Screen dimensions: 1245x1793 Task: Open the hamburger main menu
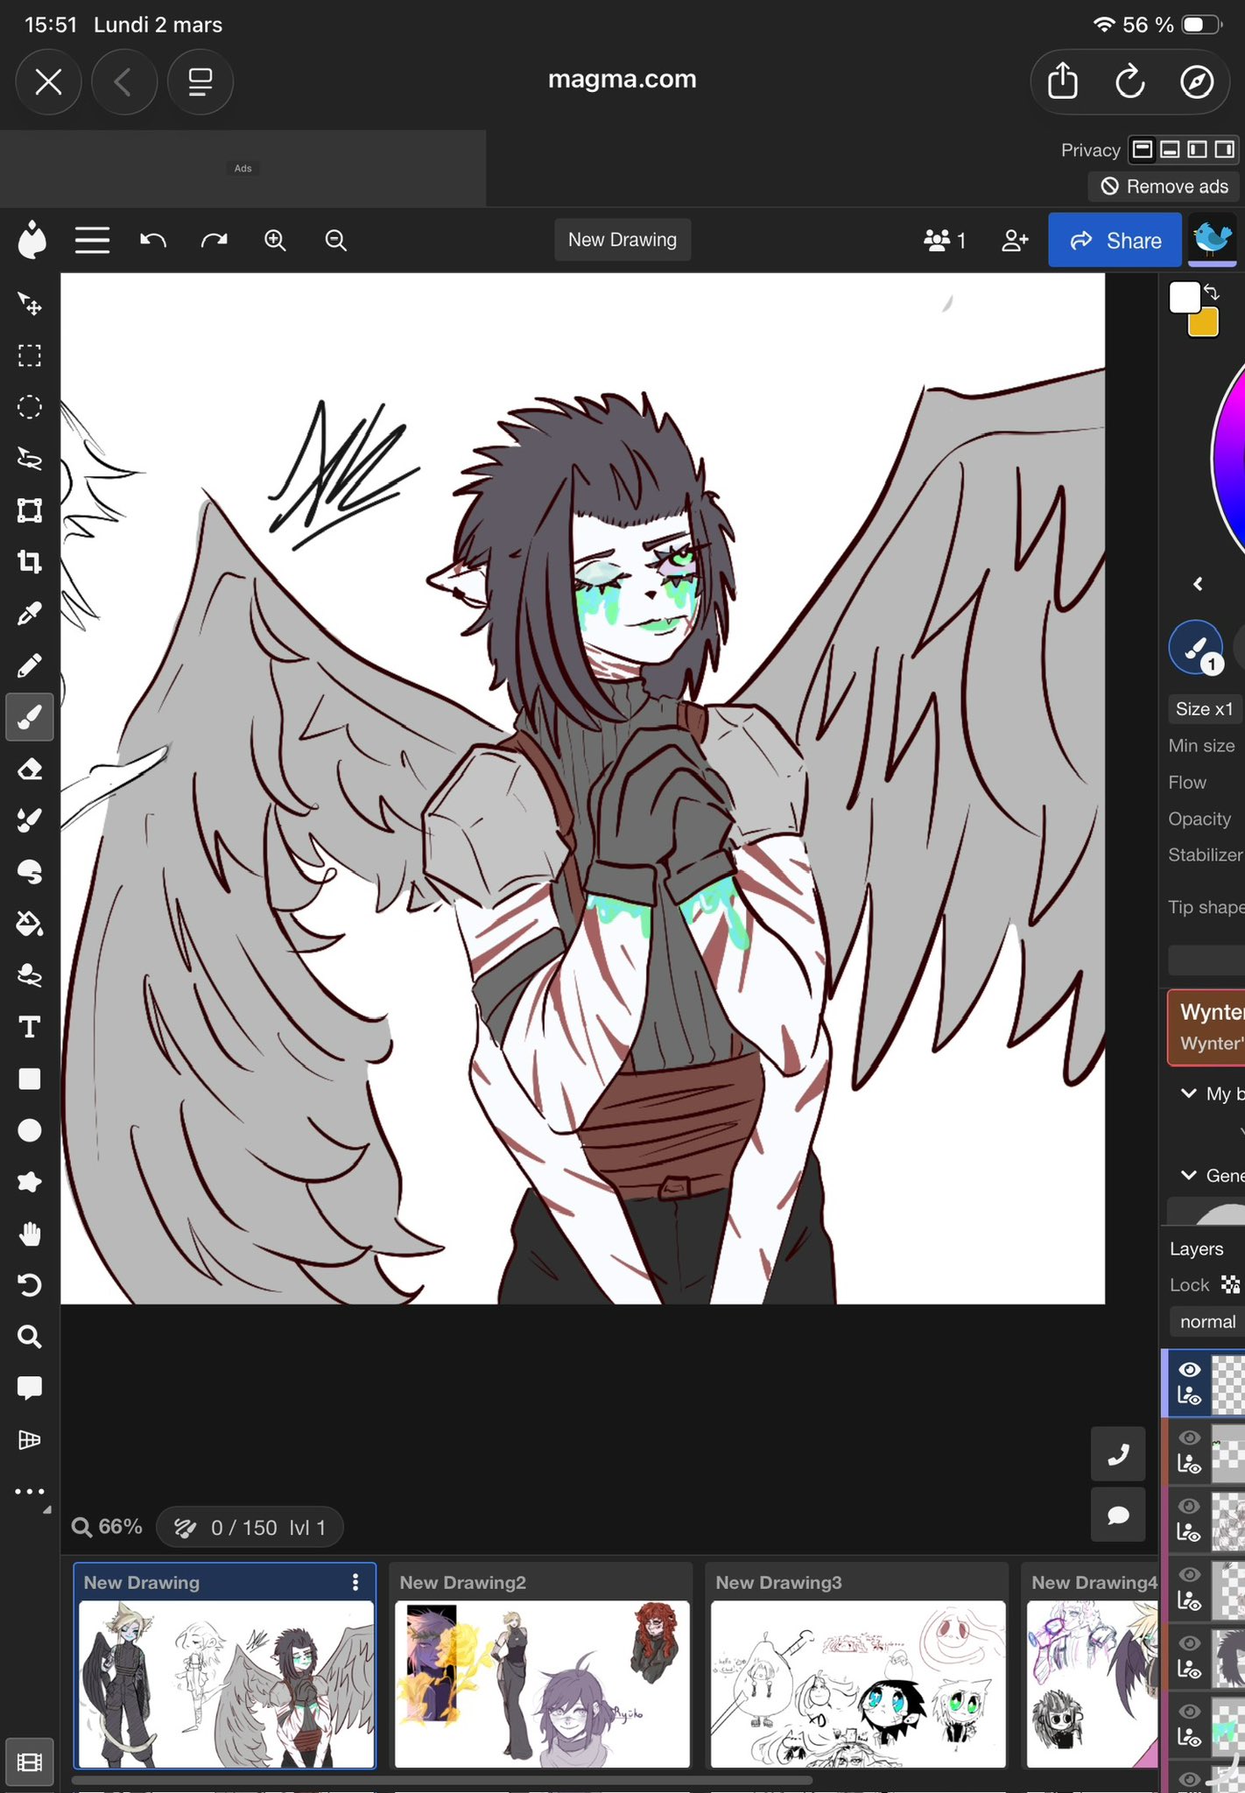pos(92,240)
